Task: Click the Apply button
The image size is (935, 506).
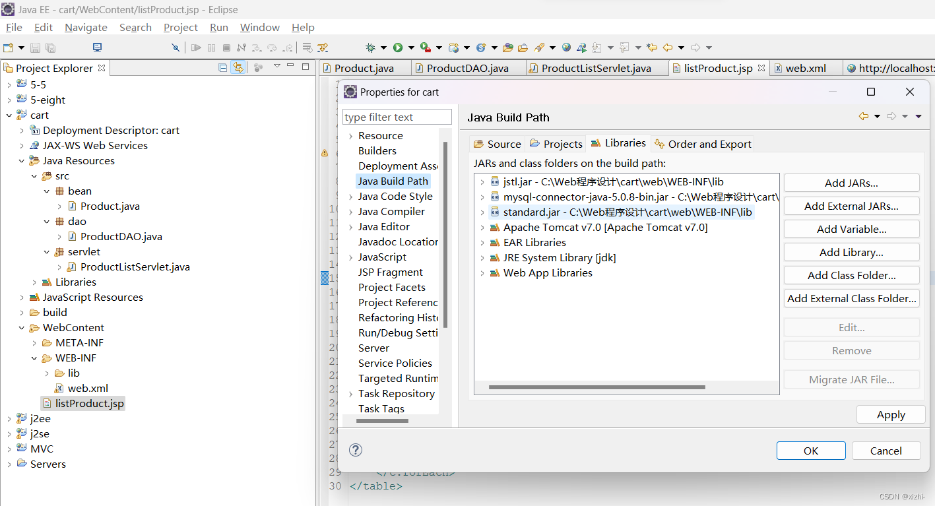Action: [891, 414]
